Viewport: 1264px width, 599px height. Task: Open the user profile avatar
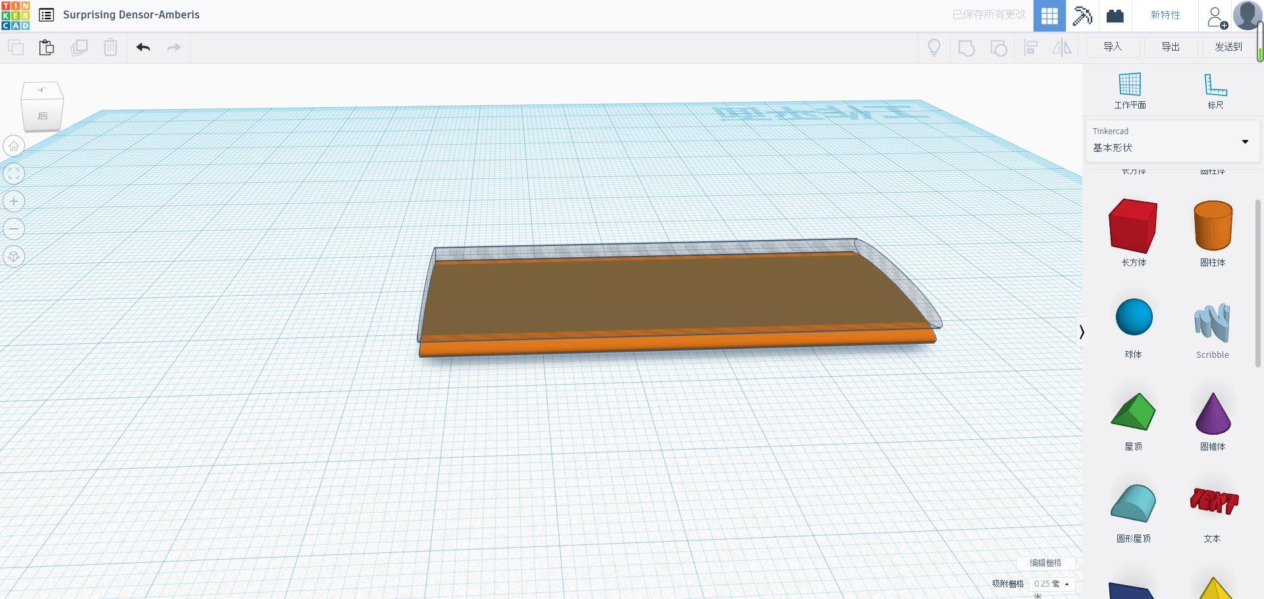coord(1247,15)
